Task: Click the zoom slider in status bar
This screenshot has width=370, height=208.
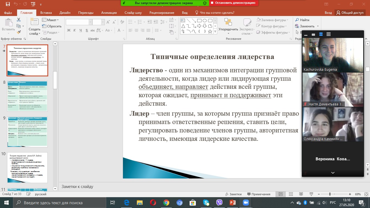Action: [x=330, y=194]
